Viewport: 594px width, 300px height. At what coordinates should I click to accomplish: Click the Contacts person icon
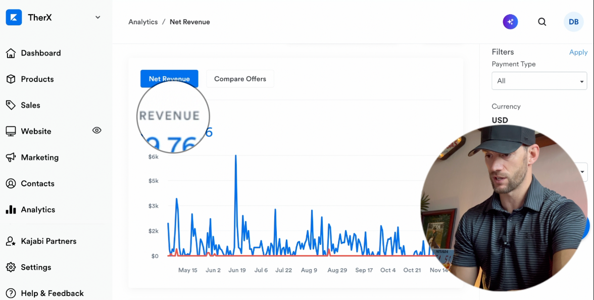point(11,183)
